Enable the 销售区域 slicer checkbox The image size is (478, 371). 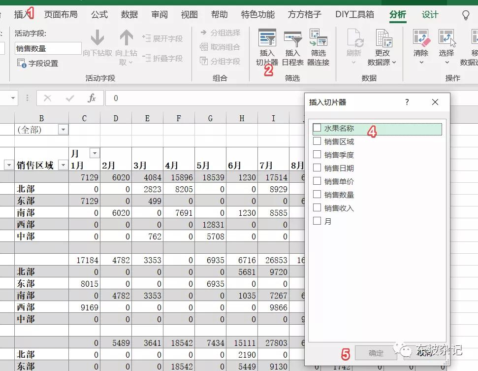(x=318, y=140)
